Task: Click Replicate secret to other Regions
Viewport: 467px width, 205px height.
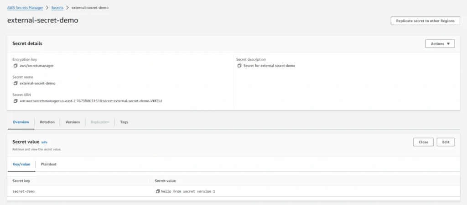Action: coord(425,21)
